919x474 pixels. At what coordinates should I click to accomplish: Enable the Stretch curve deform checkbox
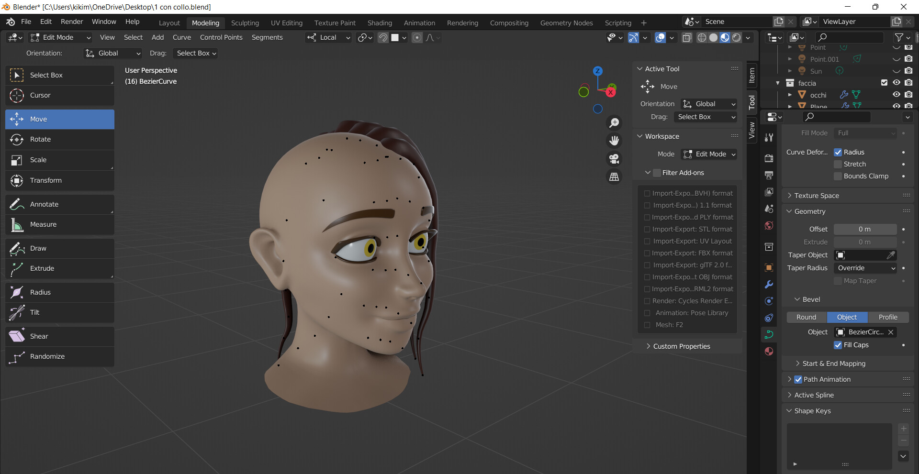[838, 164]
